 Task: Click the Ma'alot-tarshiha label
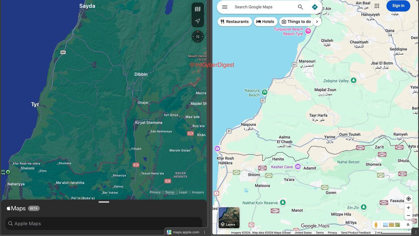point(70,183)
